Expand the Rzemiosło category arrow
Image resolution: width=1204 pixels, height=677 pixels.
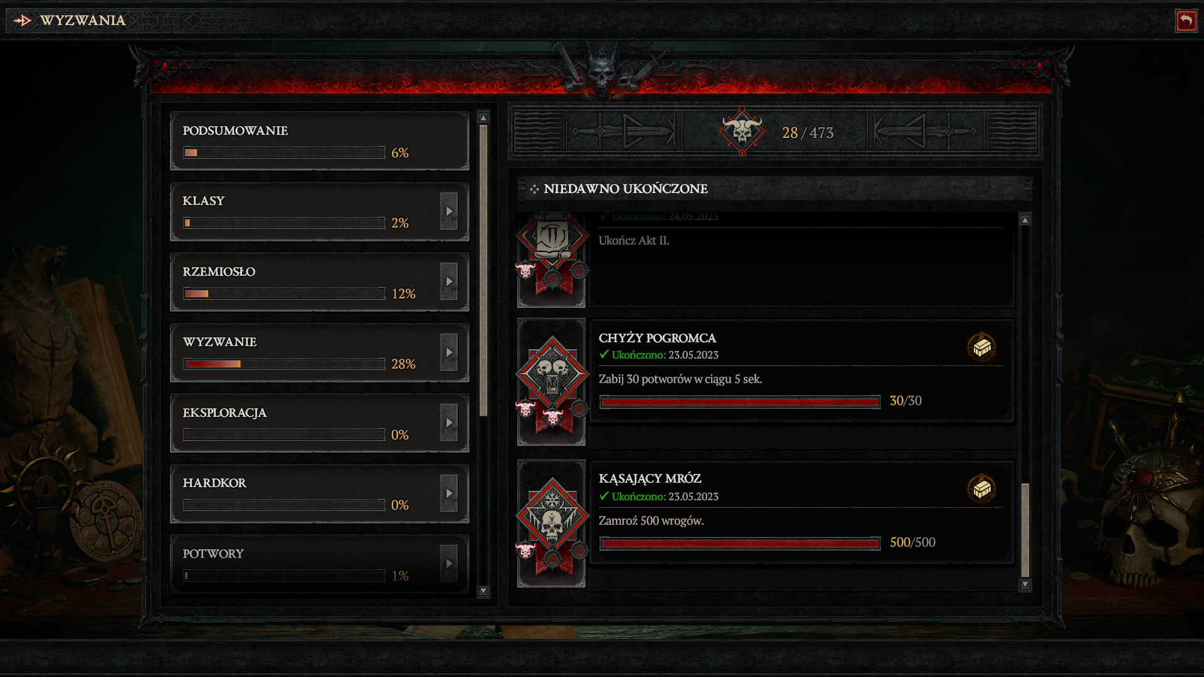point(449,282)
